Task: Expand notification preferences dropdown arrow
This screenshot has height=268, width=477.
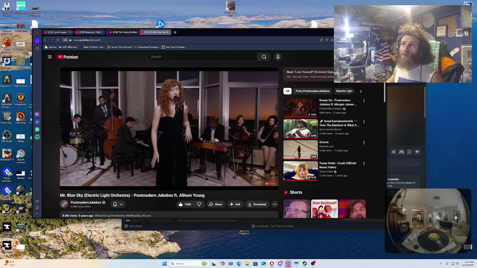Action: click(121, 204)
